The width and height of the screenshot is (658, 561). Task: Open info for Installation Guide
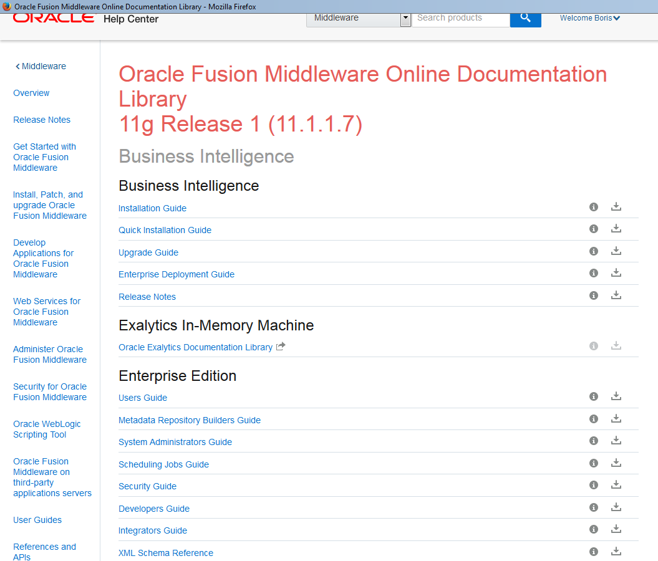point(593,206)
